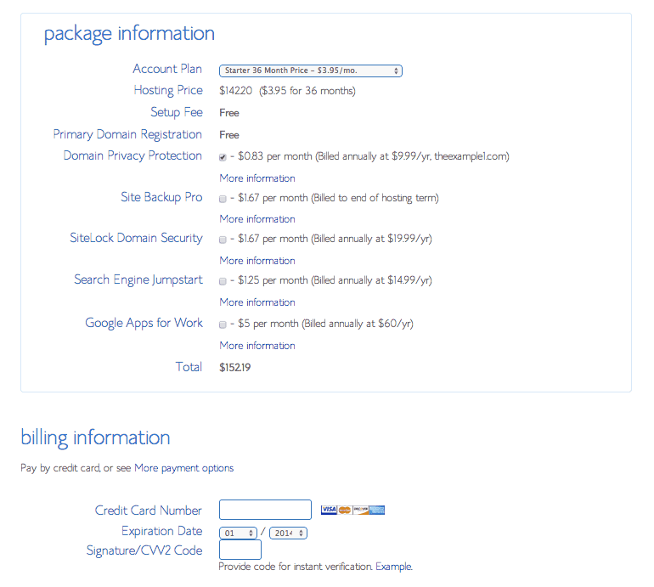Click the $1.67 per month Site Backup Pro price text
Screen dimensions: 654x587
click(x=338, y=198)
